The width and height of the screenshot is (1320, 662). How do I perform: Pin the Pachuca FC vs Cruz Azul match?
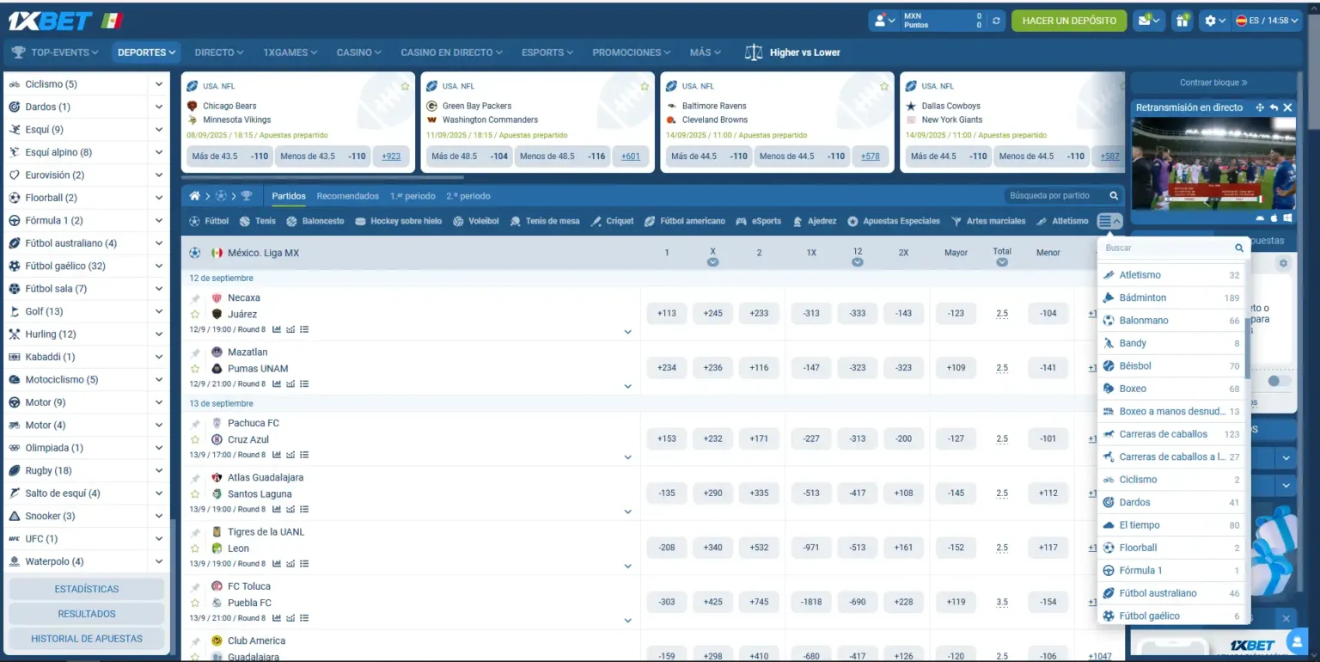point(195,424)
